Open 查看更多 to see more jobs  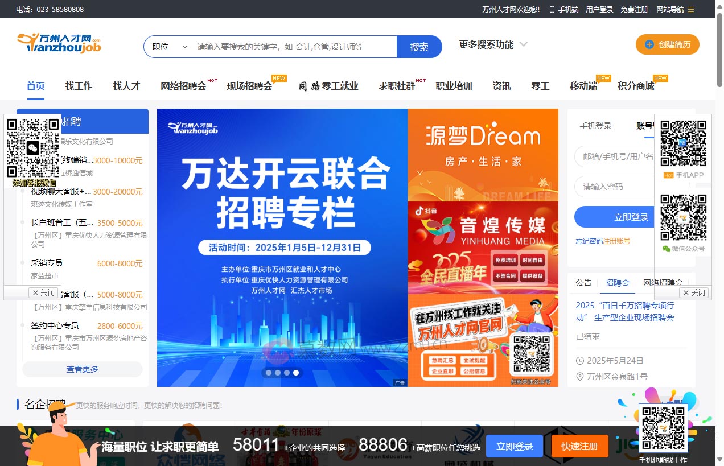pyautogui.click(x=82, y=369)
